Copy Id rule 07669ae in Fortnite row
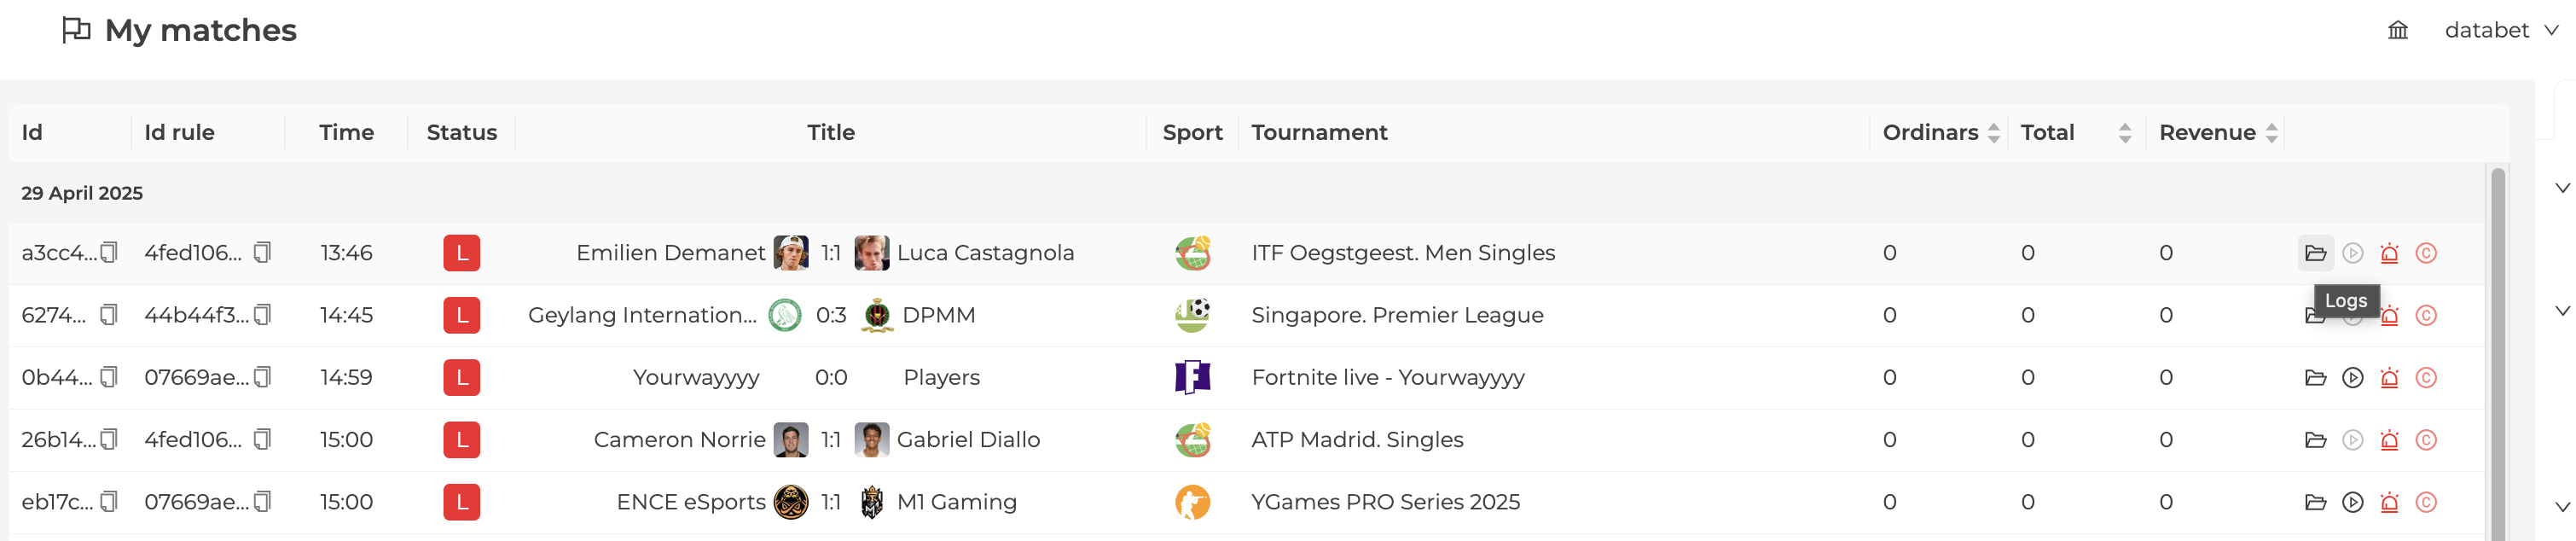This screenshot has height=541, width=2576. [262, 377]
